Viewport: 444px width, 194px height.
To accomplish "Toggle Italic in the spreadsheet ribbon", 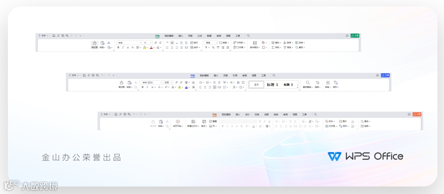I will coord(123,47).
